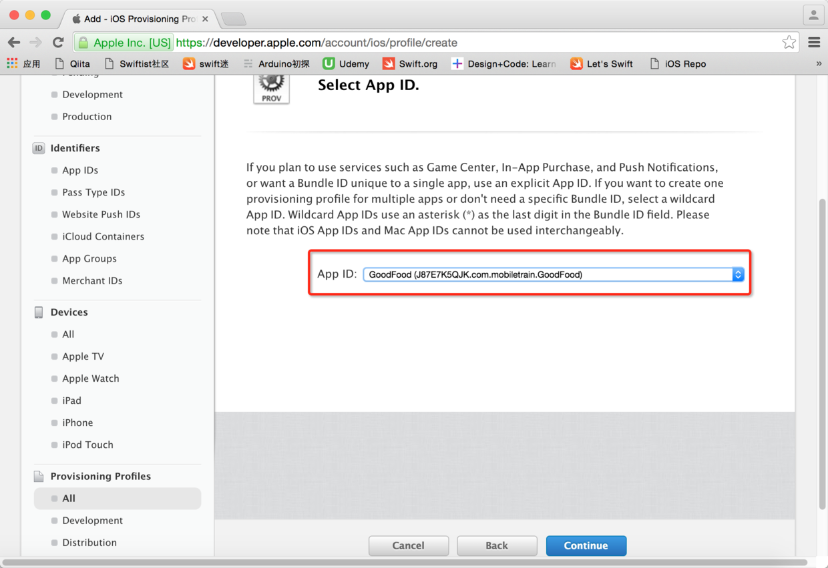Open the Chrome user profile icon

[813, 15]
